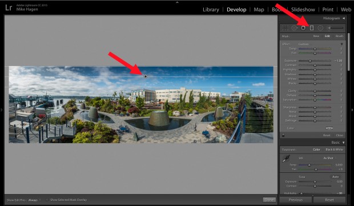354x206 pixels.
Task: Click the filter Shadows slider handle
Action: [x=315, y=74]
